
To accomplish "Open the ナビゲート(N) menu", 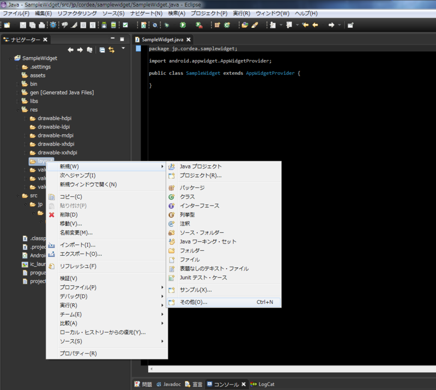I will click(146, 13).
